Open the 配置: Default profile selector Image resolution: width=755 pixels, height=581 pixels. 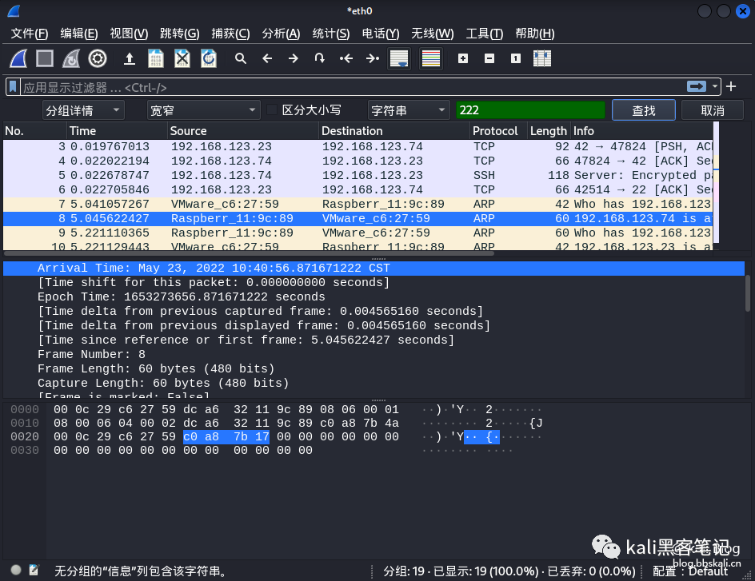tap(690, 571)
